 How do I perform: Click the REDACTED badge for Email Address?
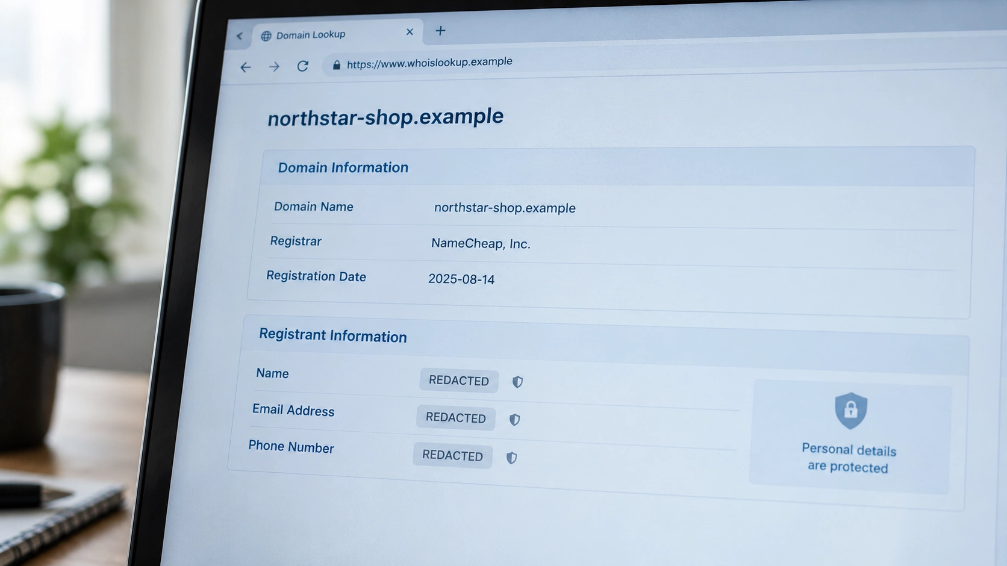(456, 418)
